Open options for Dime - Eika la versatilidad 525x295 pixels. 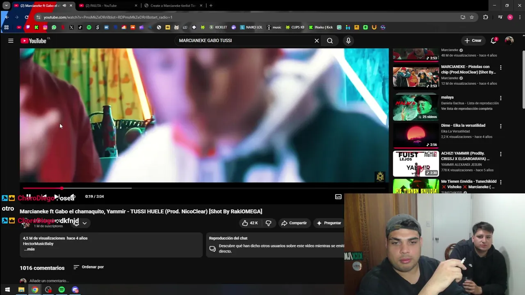point(500,126)
